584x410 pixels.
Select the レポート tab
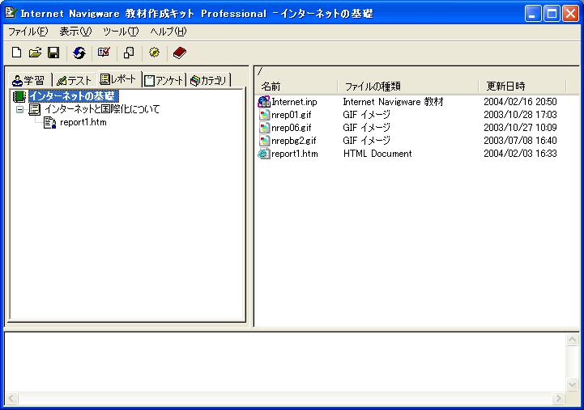[119, 78]
